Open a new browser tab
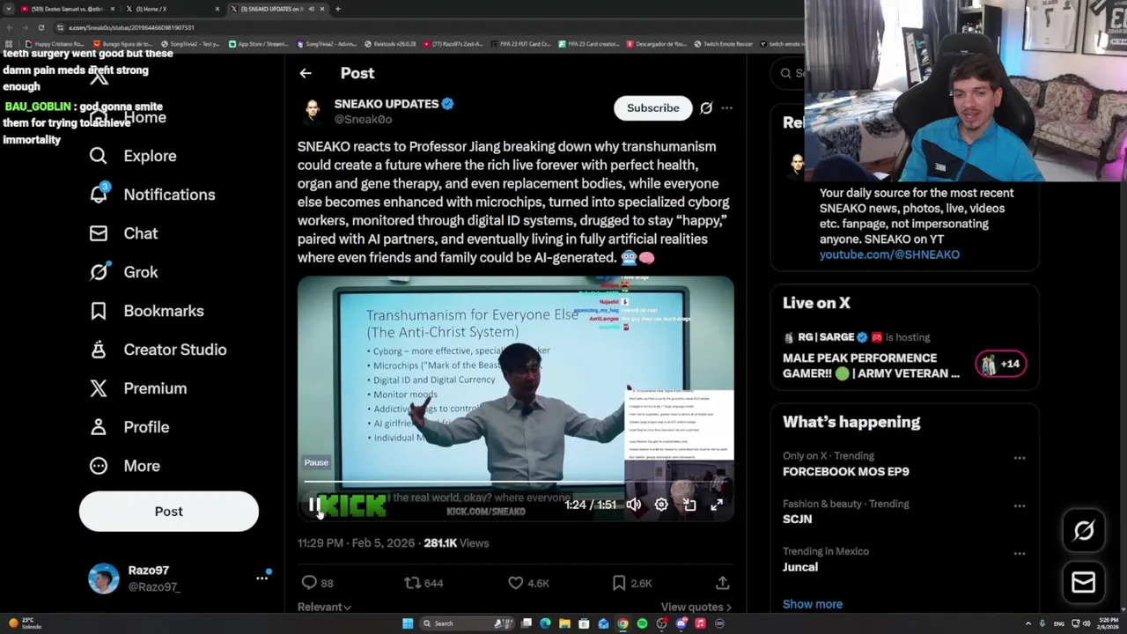1127x634 pixels. (x=338, y=9)
